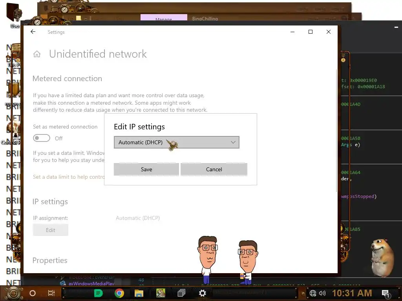Click the stacked windows icon on the taskbar

[181, 293]
